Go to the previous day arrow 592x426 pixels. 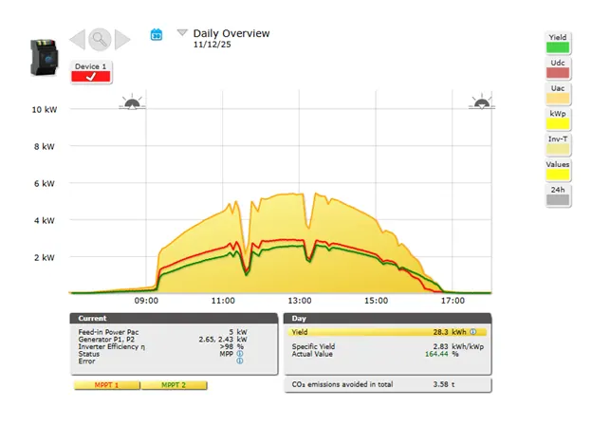(x=78, y=39)
